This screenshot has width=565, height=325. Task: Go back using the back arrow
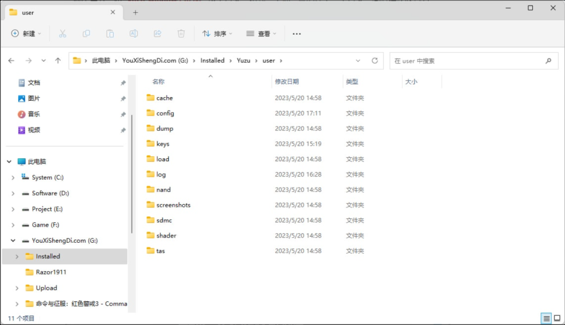click(x=11, y=61)
